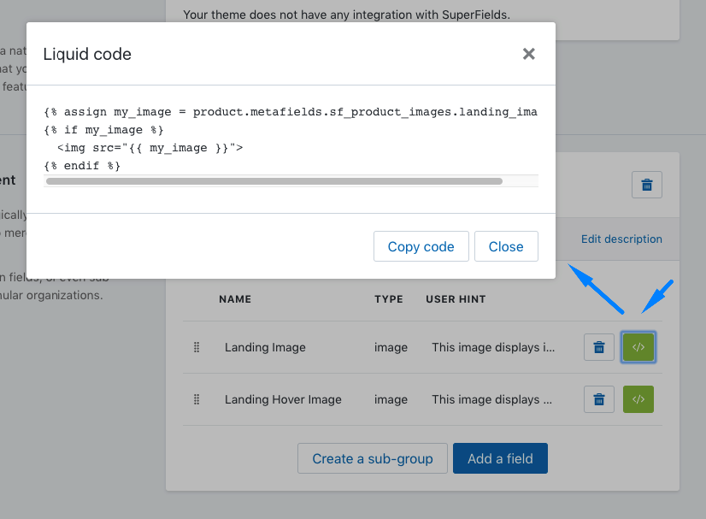This screenshot has width=706, height=519.
Task: Select the Landing Image field name
Action: click(x=265, y=347)
